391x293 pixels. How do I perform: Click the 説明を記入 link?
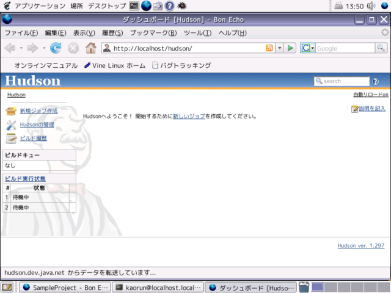372,109
